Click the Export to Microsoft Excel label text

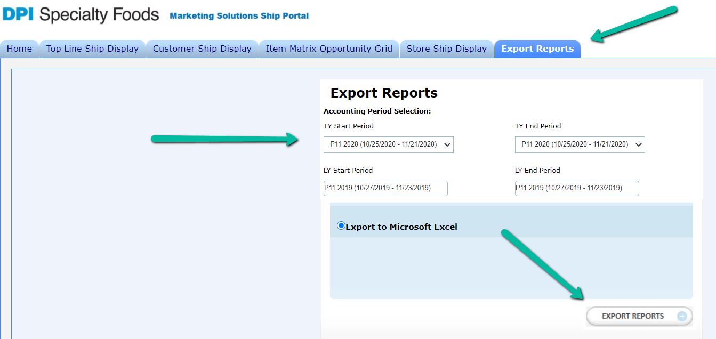(x=401, y=227)
